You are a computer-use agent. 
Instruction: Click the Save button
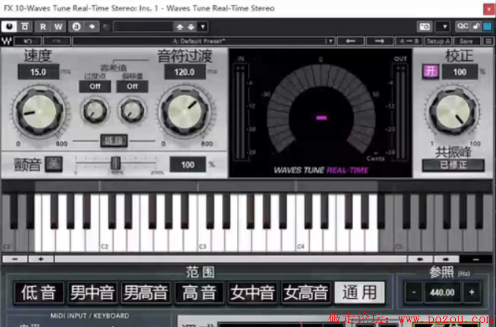point(467,41)
